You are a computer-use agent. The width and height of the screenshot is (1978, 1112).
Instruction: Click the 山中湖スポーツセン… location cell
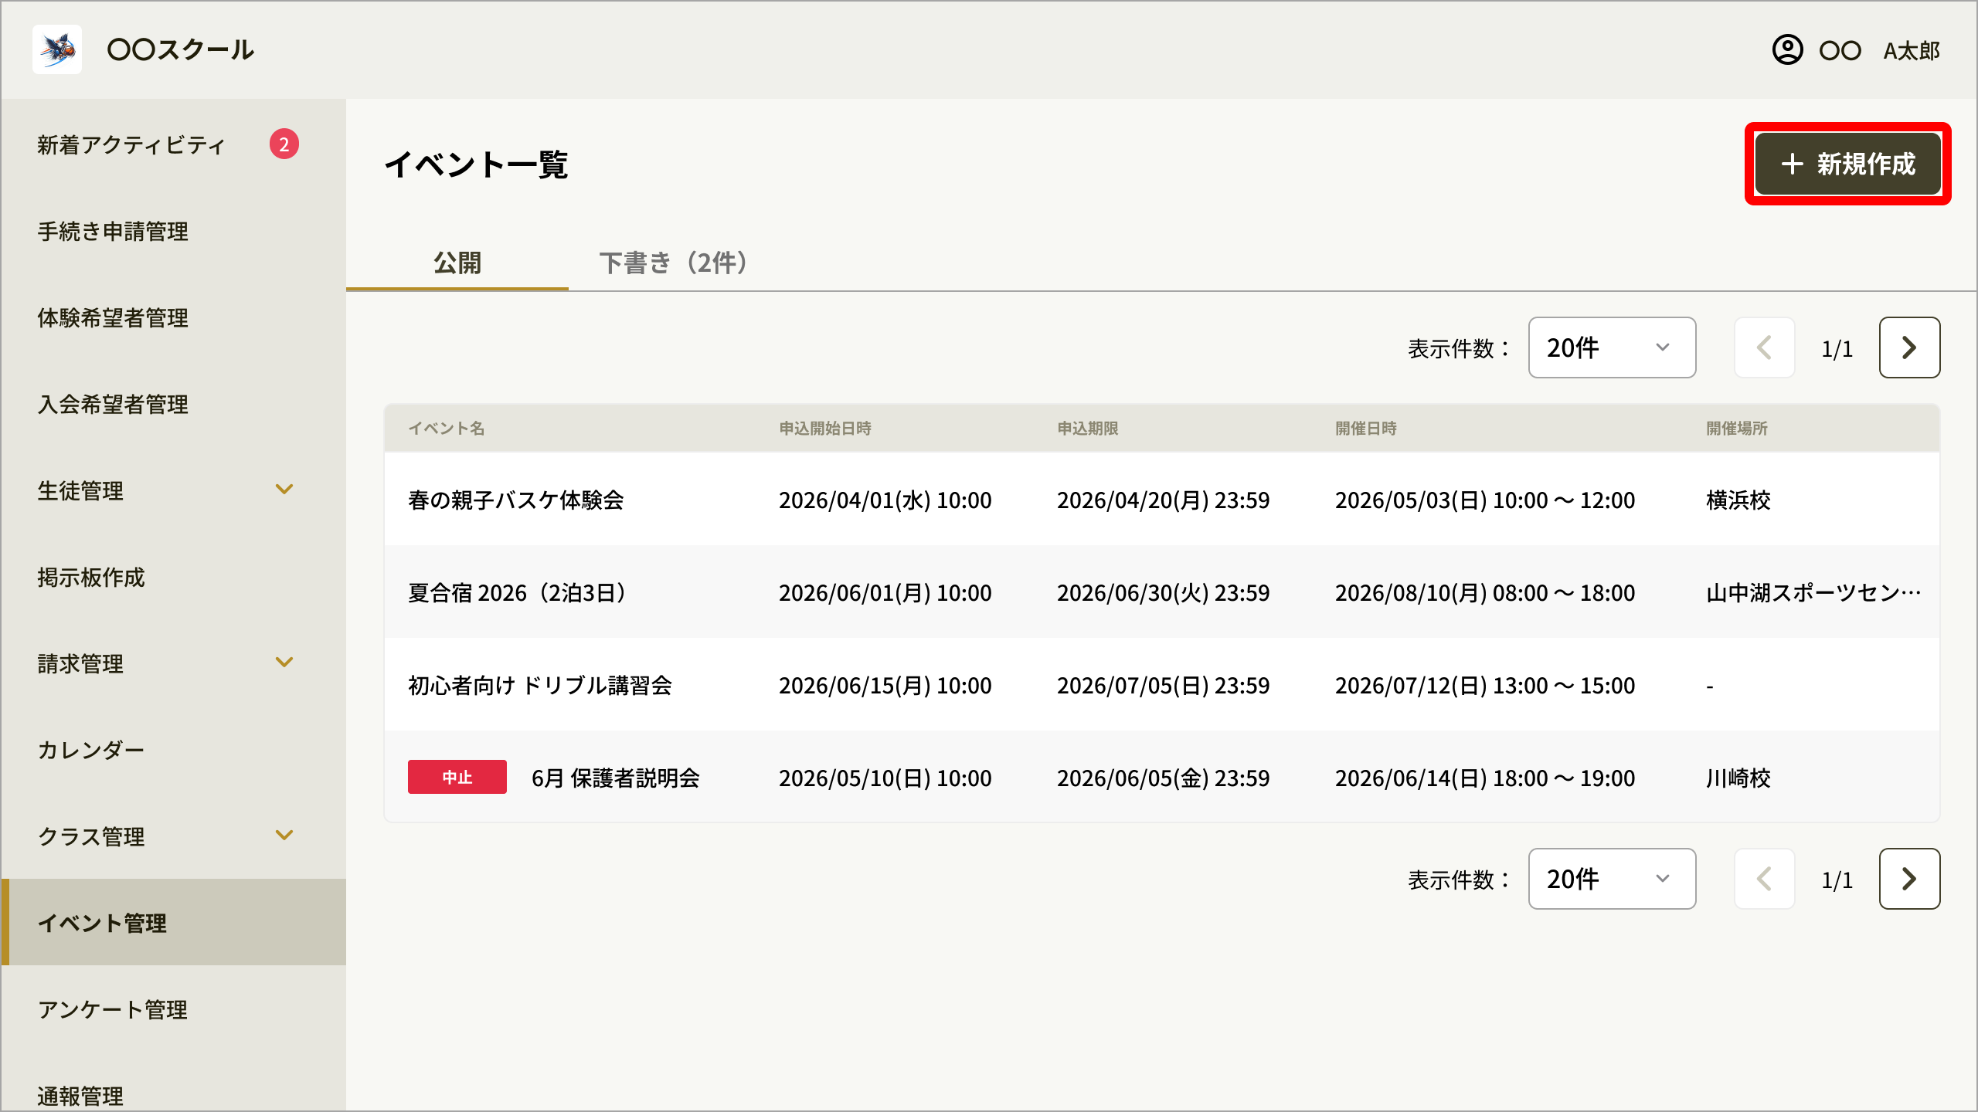point(1813,592)
